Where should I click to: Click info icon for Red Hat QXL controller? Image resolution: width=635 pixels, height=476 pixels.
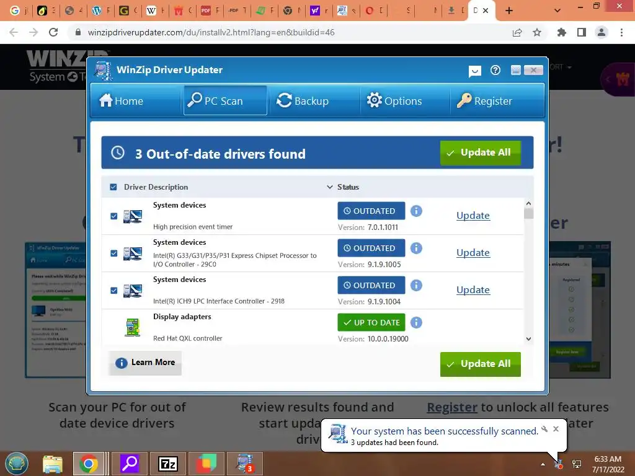point(416,322)
